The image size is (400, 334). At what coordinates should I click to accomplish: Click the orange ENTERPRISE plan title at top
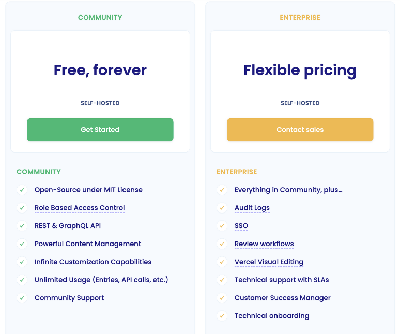tap(300, 18)
